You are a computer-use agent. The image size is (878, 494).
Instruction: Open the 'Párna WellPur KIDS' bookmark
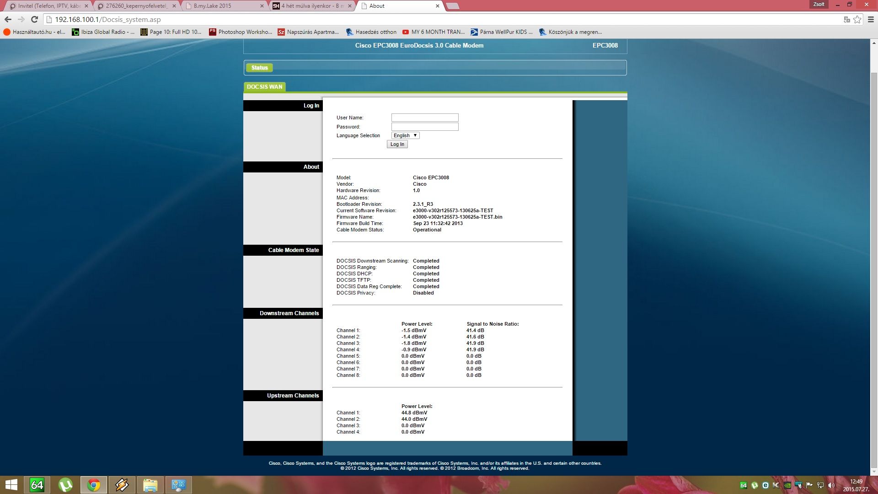[502, 32]
